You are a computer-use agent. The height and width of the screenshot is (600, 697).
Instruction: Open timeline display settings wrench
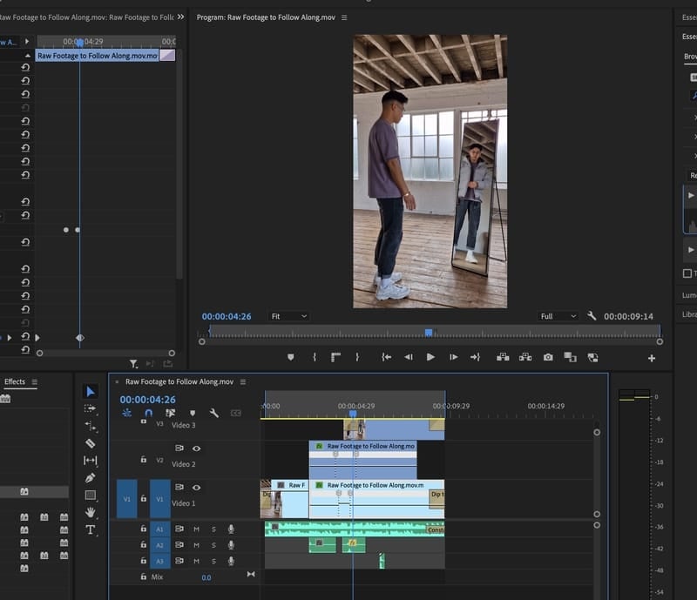click(213, 413)
